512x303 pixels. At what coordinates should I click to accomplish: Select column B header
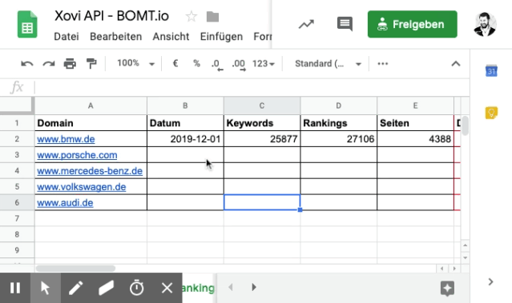tap(185, 106)
